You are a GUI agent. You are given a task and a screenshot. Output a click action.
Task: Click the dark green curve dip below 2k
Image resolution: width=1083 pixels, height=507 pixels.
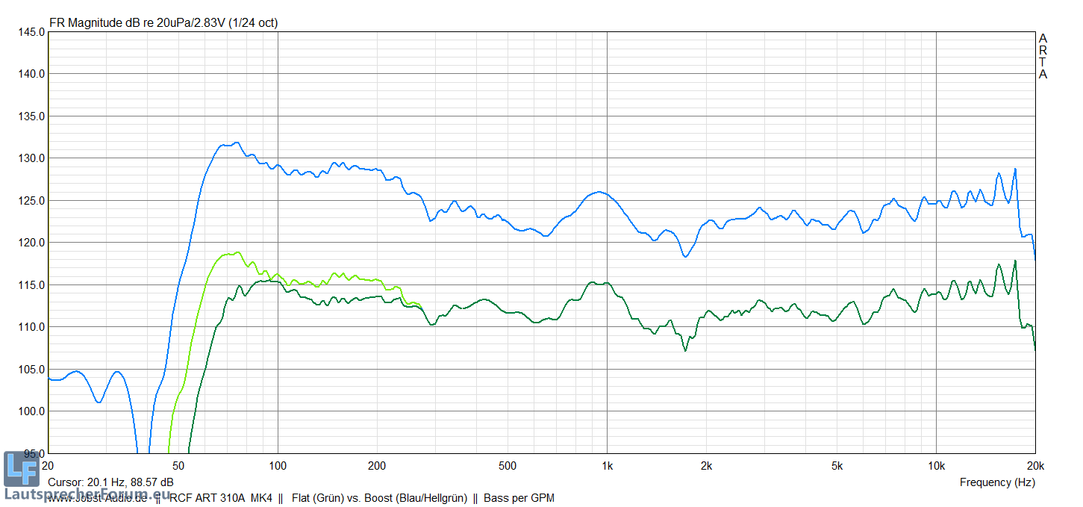click(685, 350)
